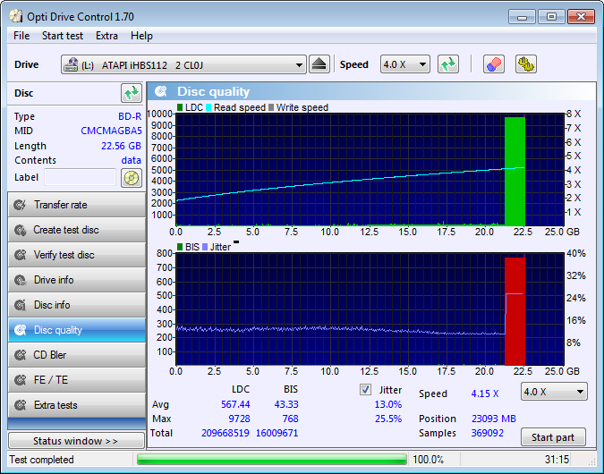604x474 pixels.
Task: Click the BIS Total value 16009671
Action: (277, 433)
